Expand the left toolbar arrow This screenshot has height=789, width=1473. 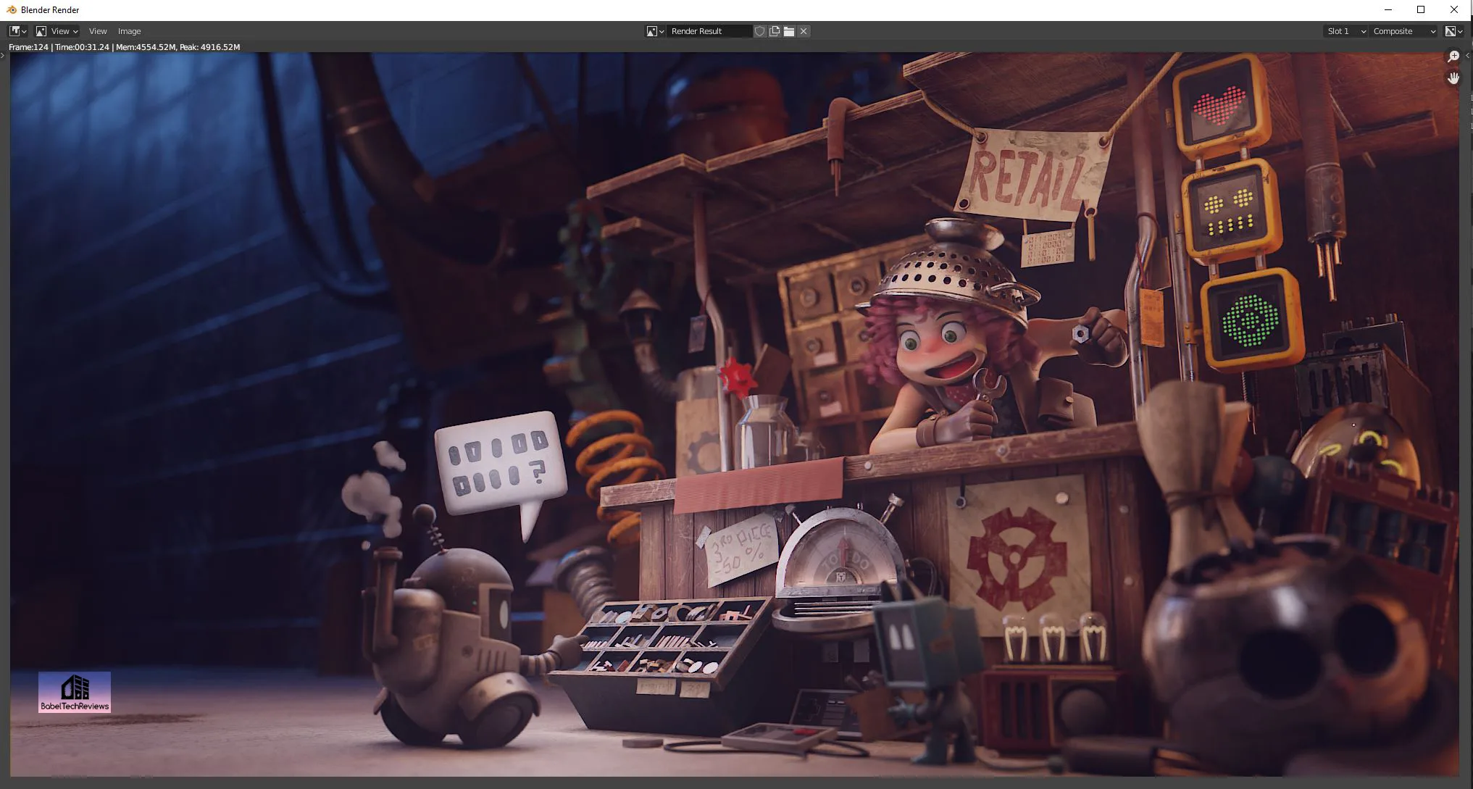coord(3,56)
